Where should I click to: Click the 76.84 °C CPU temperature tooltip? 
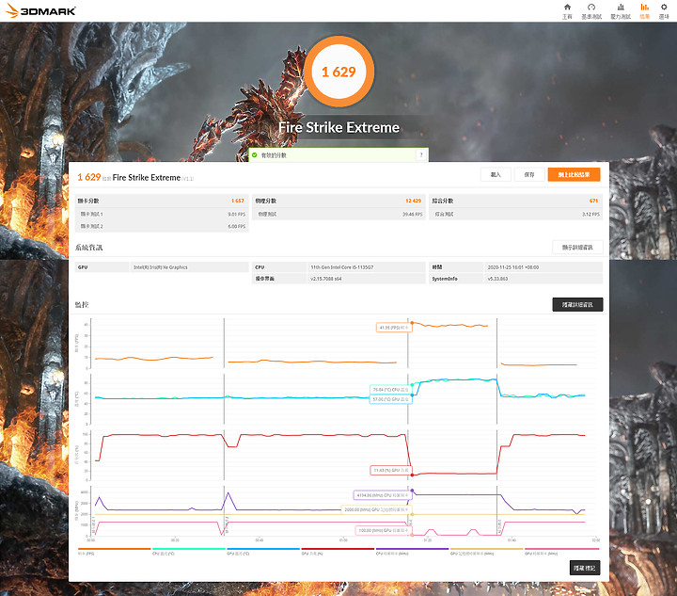coord(391,390)
